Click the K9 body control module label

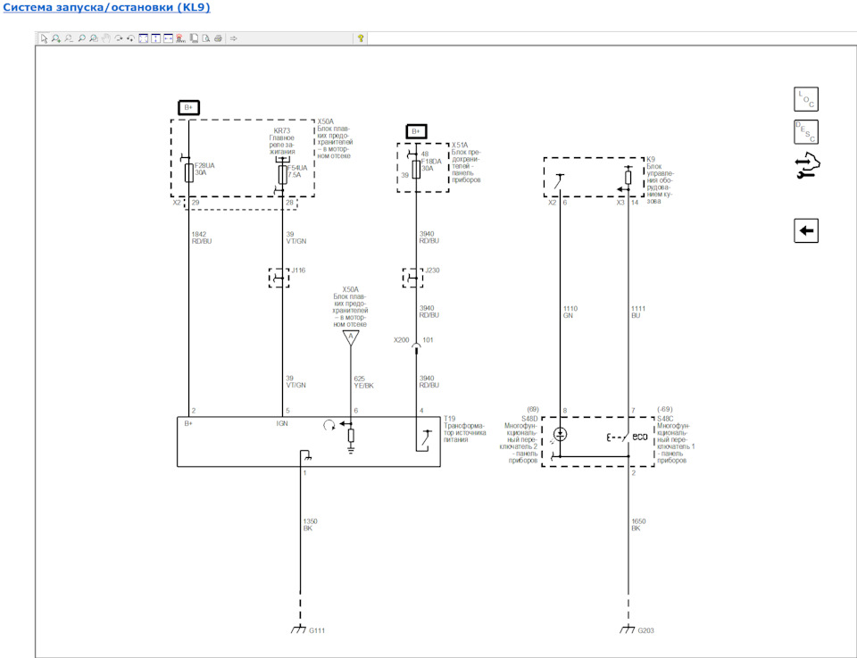click(660, 180)
